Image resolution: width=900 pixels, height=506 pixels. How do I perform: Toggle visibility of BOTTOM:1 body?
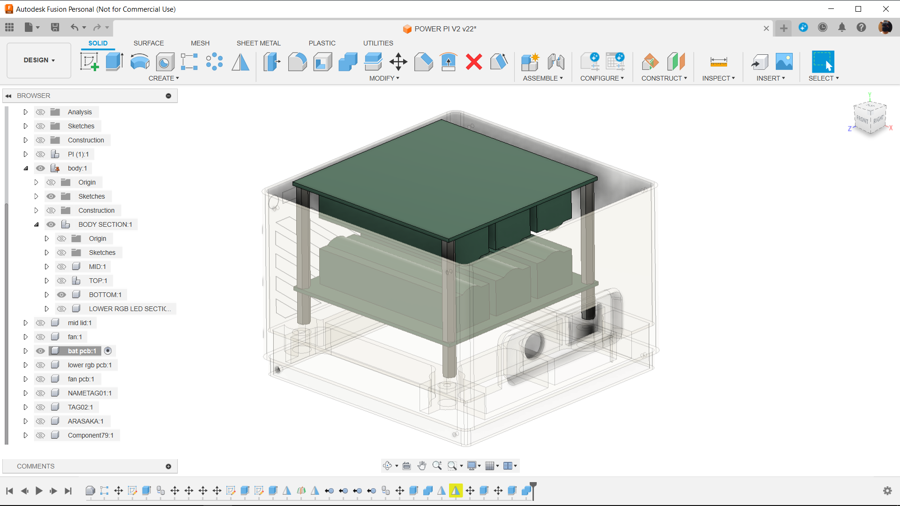[x=61, y=295]
